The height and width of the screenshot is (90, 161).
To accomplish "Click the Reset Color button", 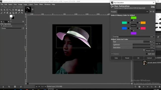I will coord(150,51).
